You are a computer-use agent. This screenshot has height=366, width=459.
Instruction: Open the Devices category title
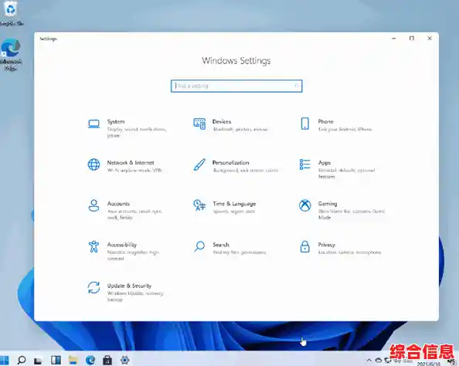(222, 121)
